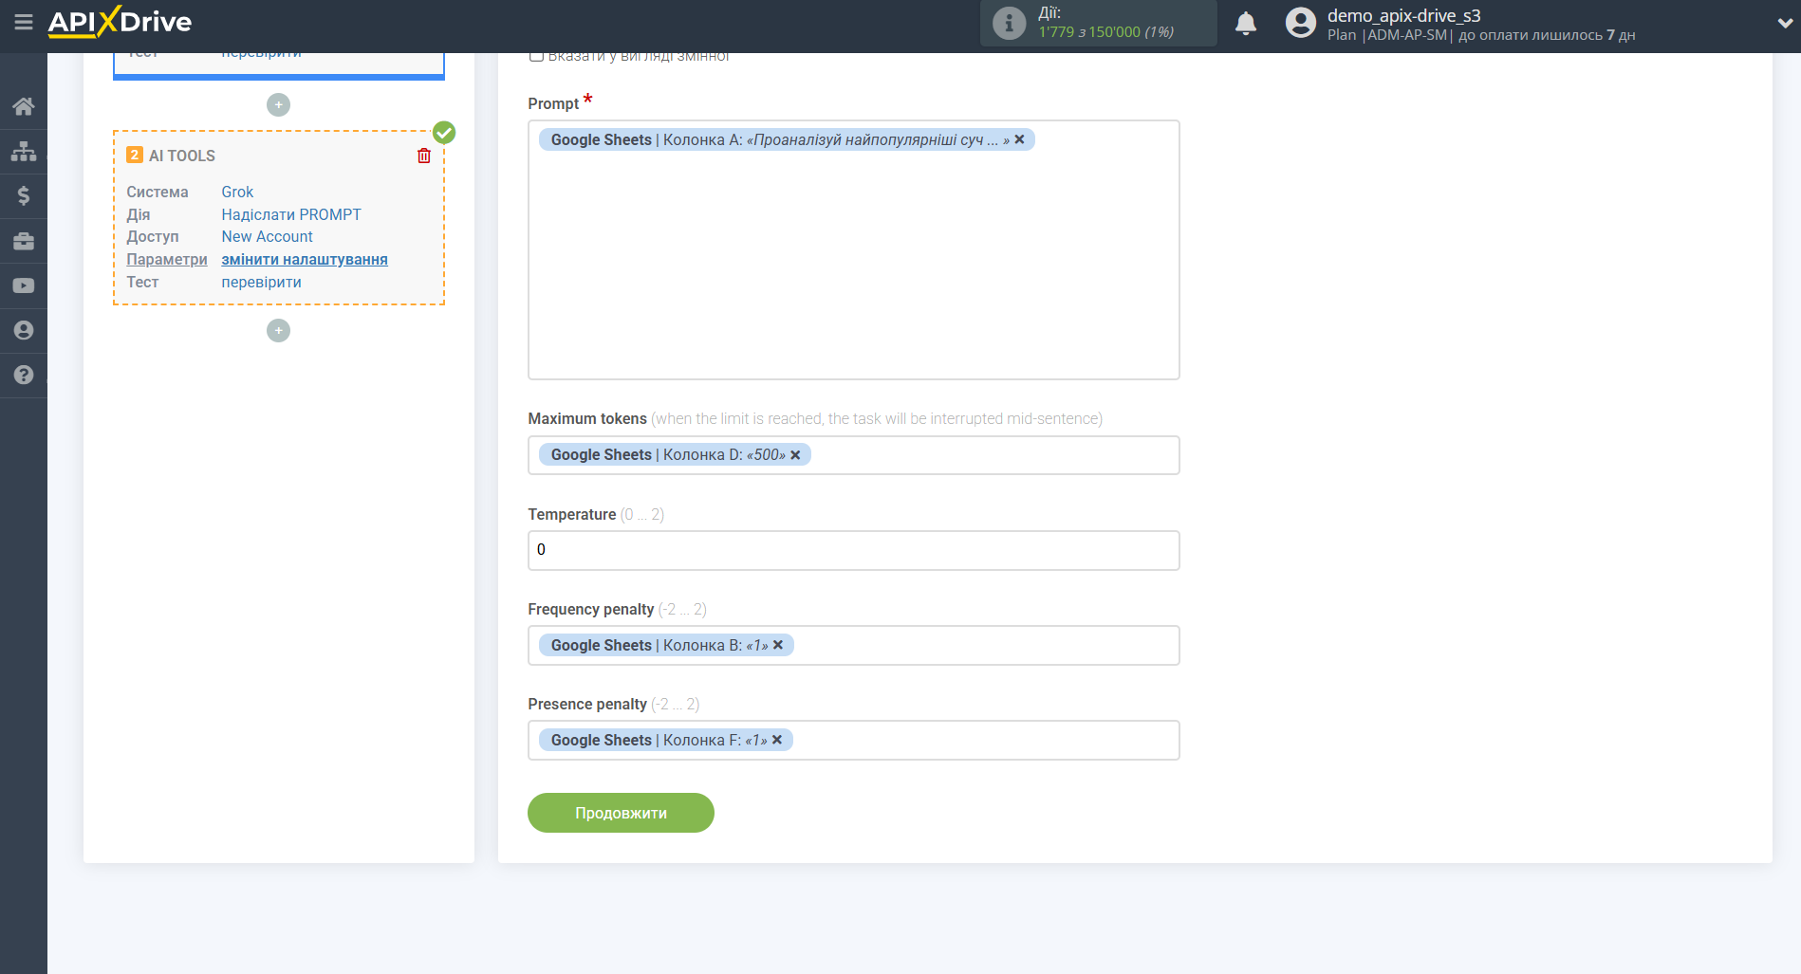Remove the Колонка F tag from Presence penalty
The width and height of the screenshot is (1801, 974).
coord(777,740)
